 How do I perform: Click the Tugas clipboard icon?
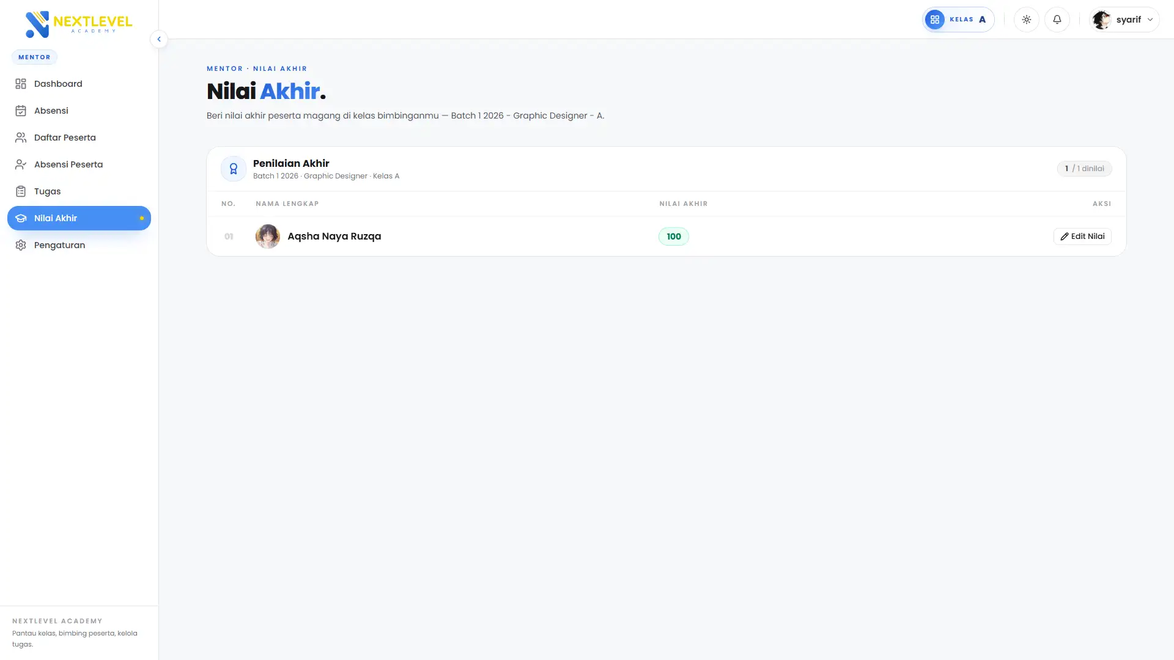click(21, 191)
